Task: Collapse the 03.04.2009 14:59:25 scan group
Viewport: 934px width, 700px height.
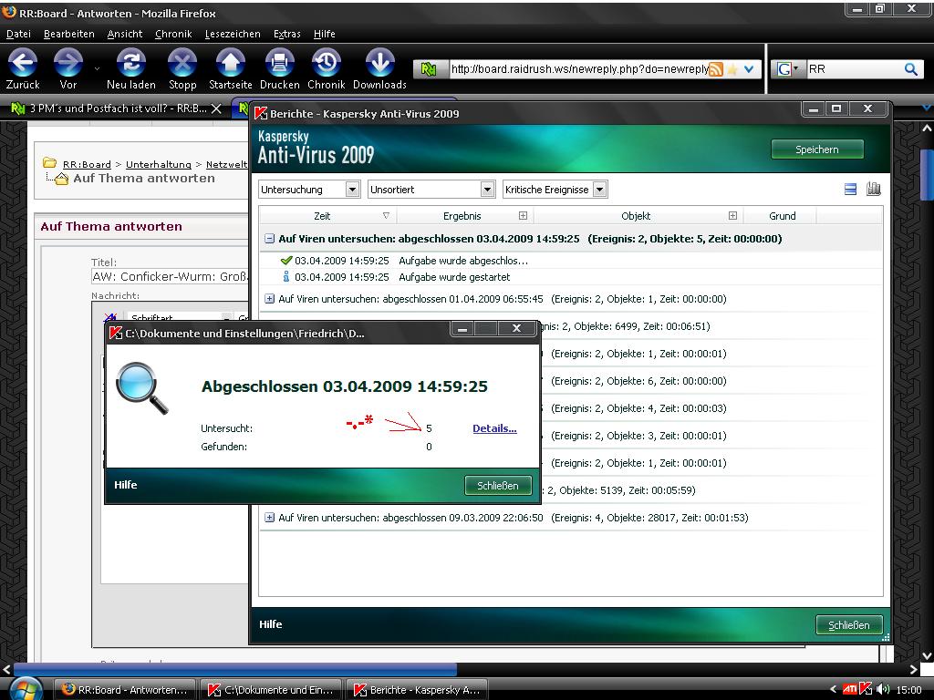Action: point(269,239)
